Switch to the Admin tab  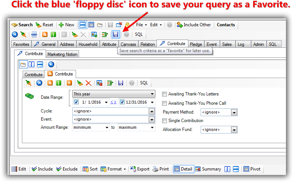tap(259, 44)
